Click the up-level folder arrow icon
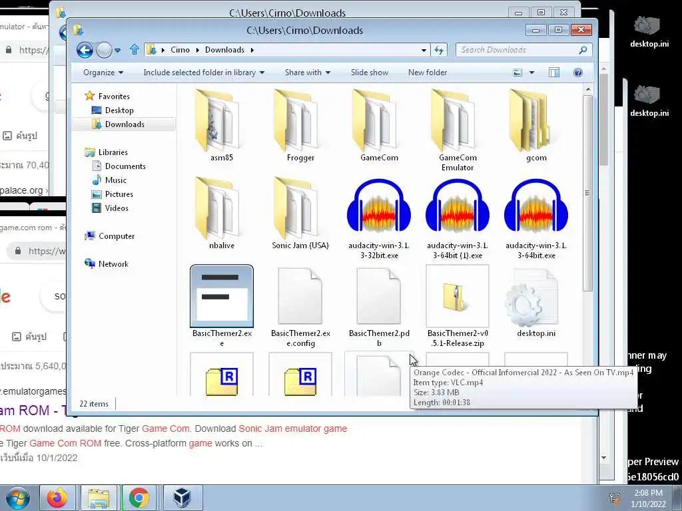Screen dimensions: 682x511 135,49
